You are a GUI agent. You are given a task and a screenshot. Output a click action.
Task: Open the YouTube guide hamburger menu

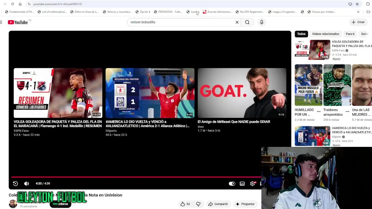1,22
